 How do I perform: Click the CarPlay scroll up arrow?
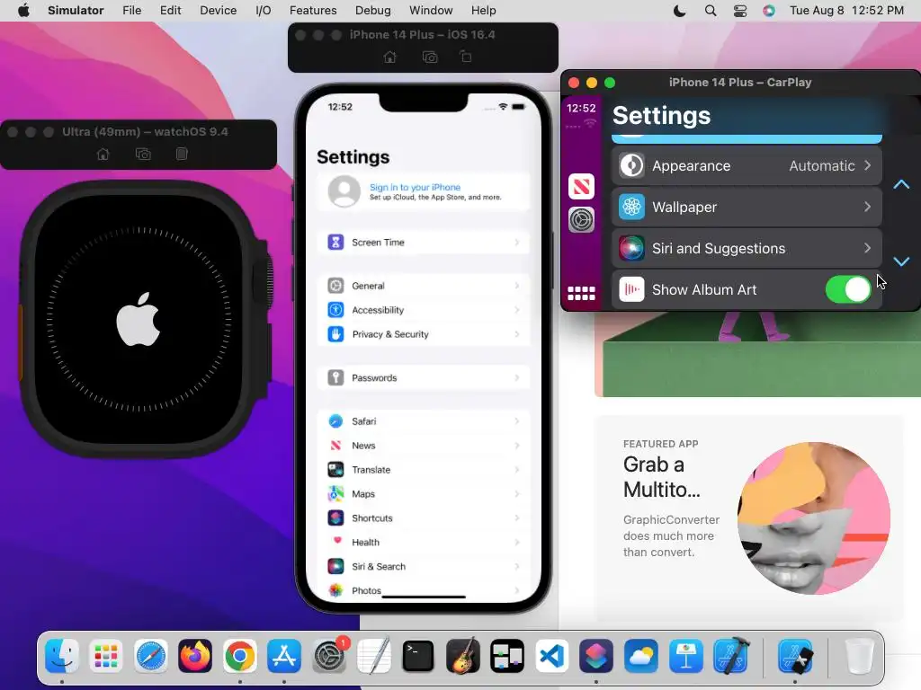pos(901,185)
